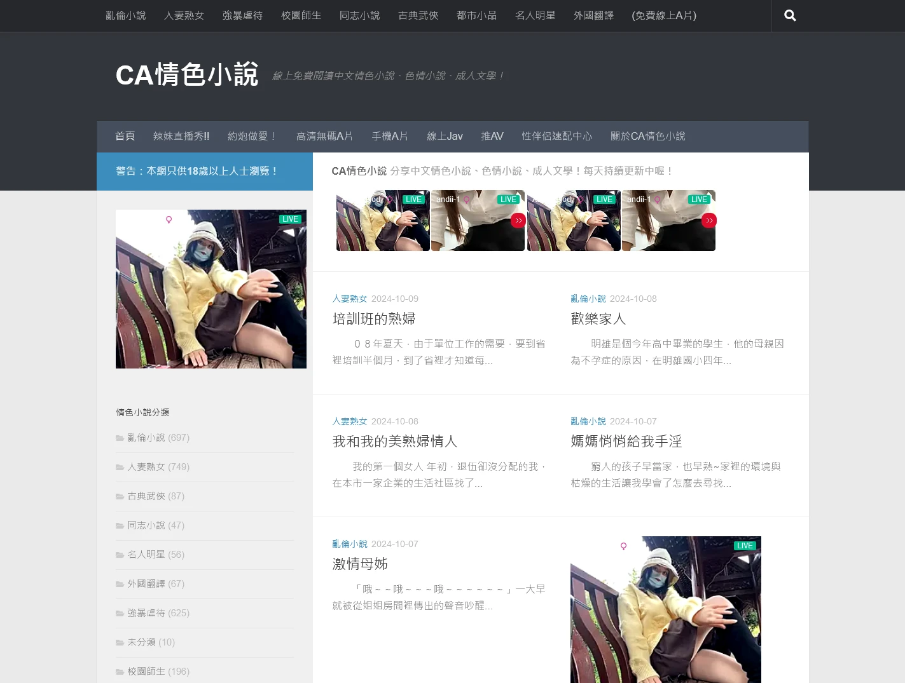
Task: Click folder icon beside 名人明星 category
Action: (x=120, y=555)
